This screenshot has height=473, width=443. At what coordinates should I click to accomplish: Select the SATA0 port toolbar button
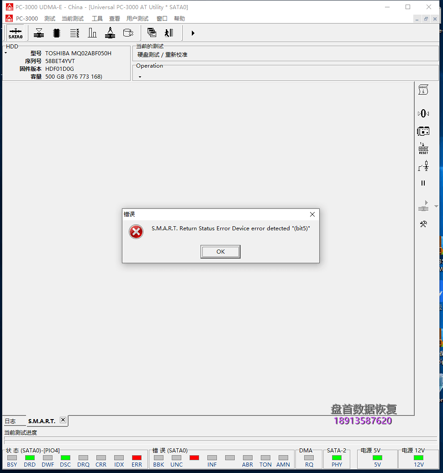16,33
